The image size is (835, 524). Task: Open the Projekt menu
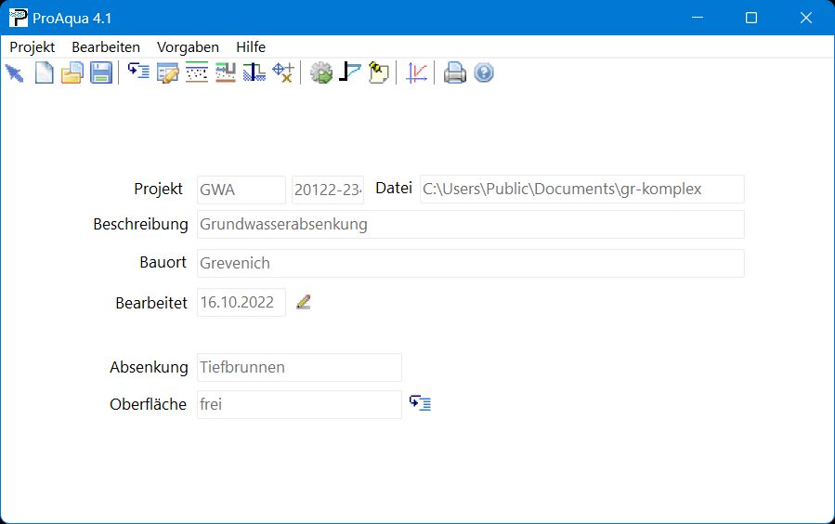33,46
